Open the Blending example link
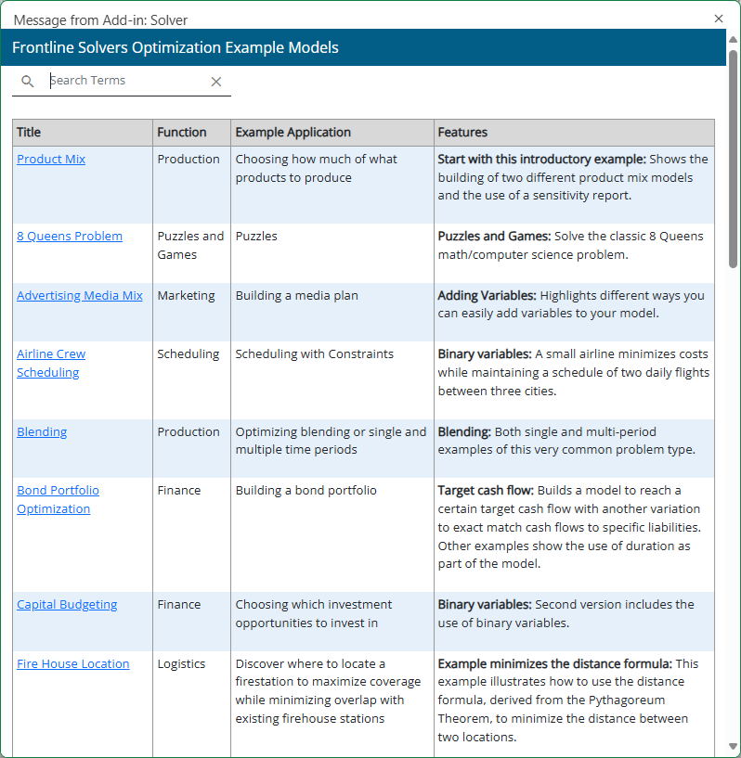 42,432
